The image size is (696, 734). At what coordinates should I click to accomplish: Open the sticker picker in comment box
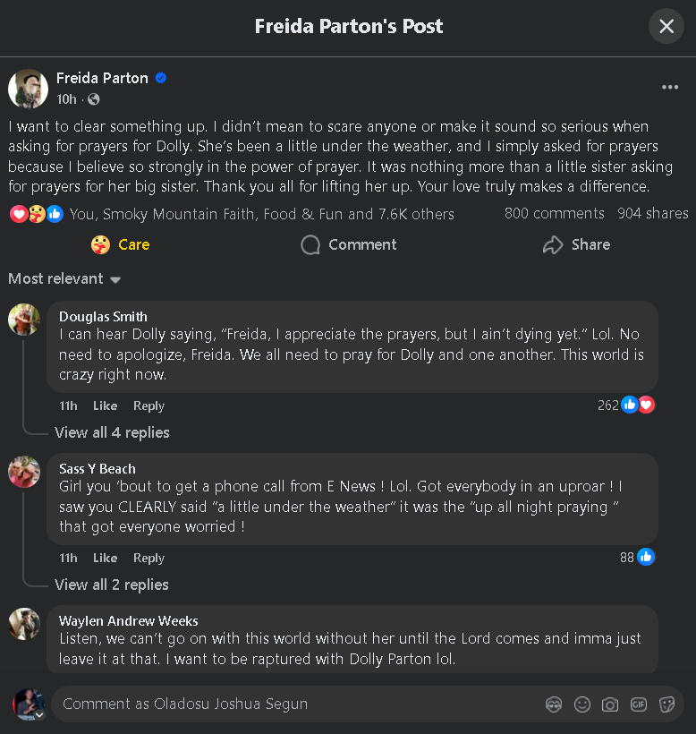[x=666, y=704]
